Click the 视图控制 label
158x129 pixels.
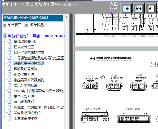pyautogui.click(x=114, y=6)
